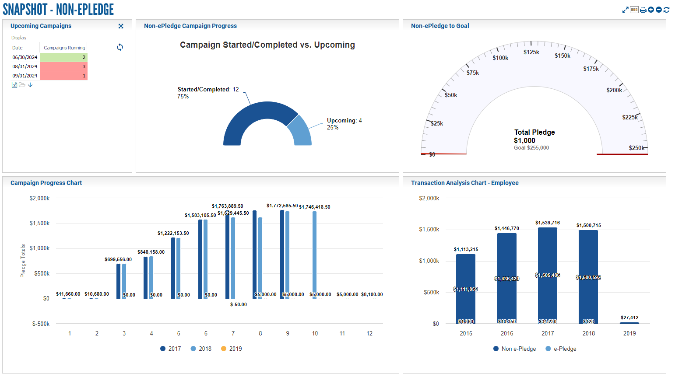
Task: Click the $699,556.00 data label
Action: 118,259
